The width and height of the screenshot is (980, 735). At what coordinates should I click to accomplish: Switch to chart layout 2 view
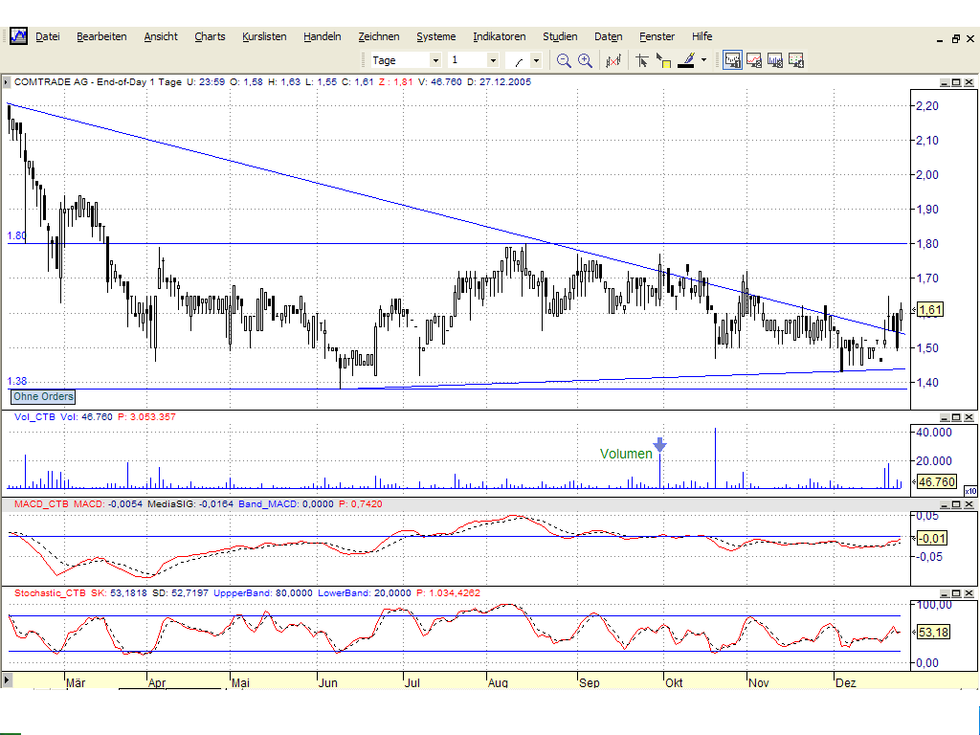[x=754, y=59]
